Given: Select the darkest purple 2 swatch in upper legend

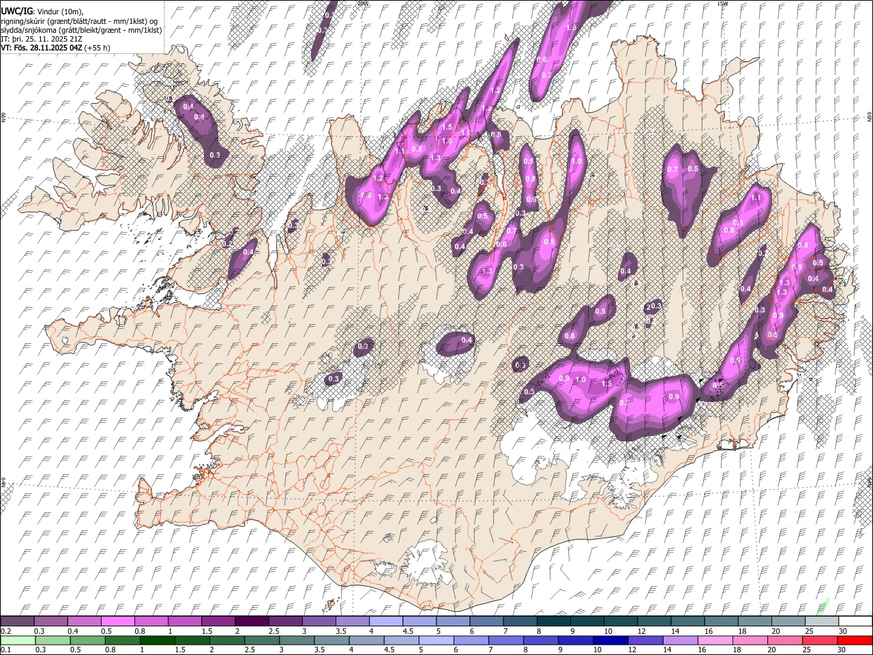Looking at the screenshot, I should pyautogui.click(x=251, y=621).
